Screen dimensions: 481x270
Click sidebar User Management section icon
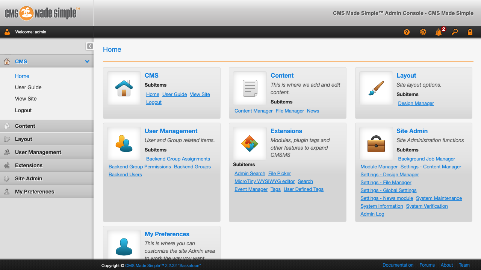7,152
